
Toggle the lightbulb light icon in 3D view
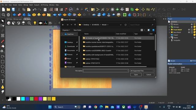[35, 23]
